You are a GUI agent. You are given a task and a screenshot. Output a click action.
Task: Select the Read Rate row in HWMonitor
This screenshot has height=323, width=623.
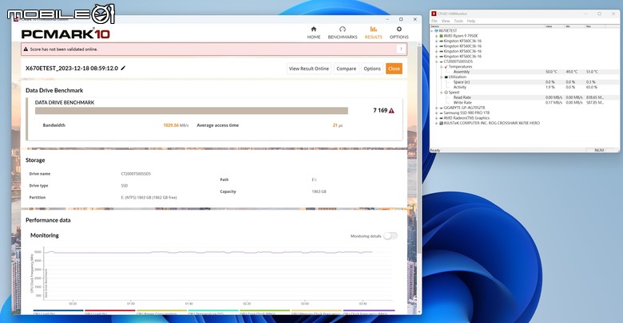pos(525,97)
